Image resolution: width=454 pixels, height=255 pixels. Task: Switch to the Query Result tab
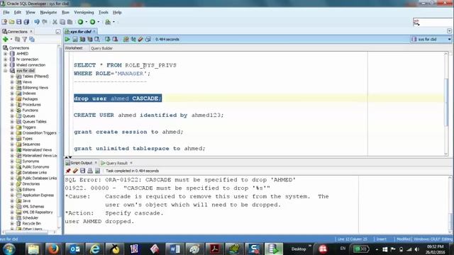(x=116, y=163)
